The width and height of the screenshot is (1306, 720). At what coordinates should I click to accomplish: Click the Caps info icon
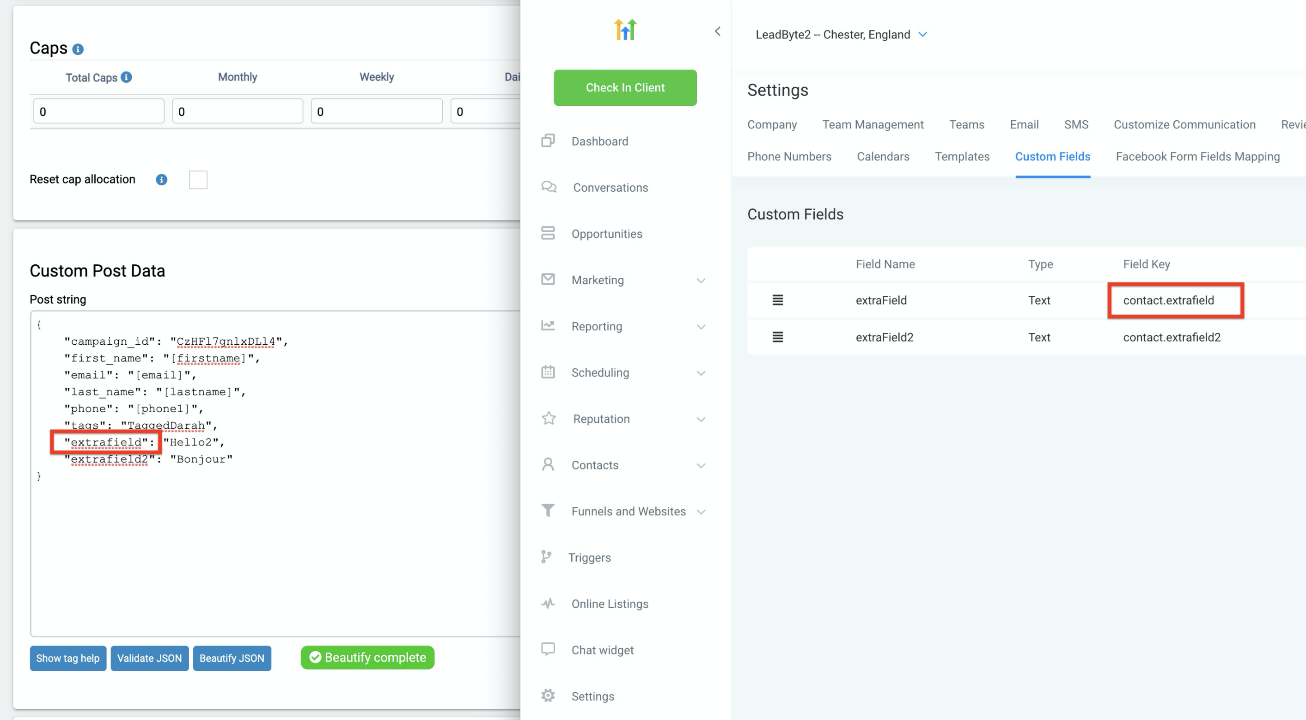78,49
